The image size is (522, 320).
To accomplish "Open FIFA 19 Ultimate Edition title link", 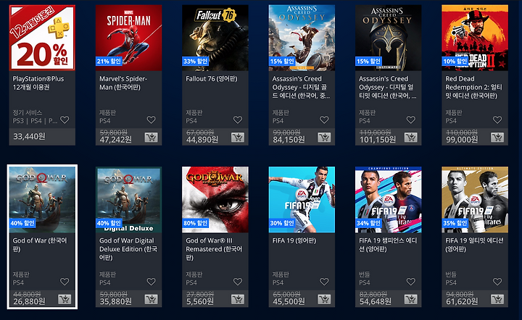I will tap(474, 245).
